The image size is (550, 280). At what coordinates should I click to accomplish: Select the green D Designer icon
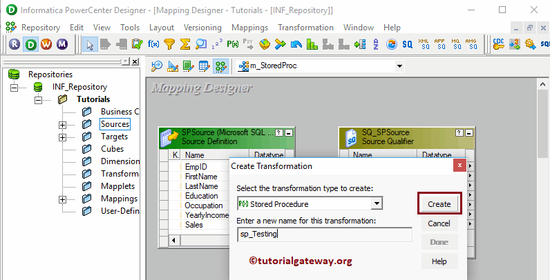[31, 44]
